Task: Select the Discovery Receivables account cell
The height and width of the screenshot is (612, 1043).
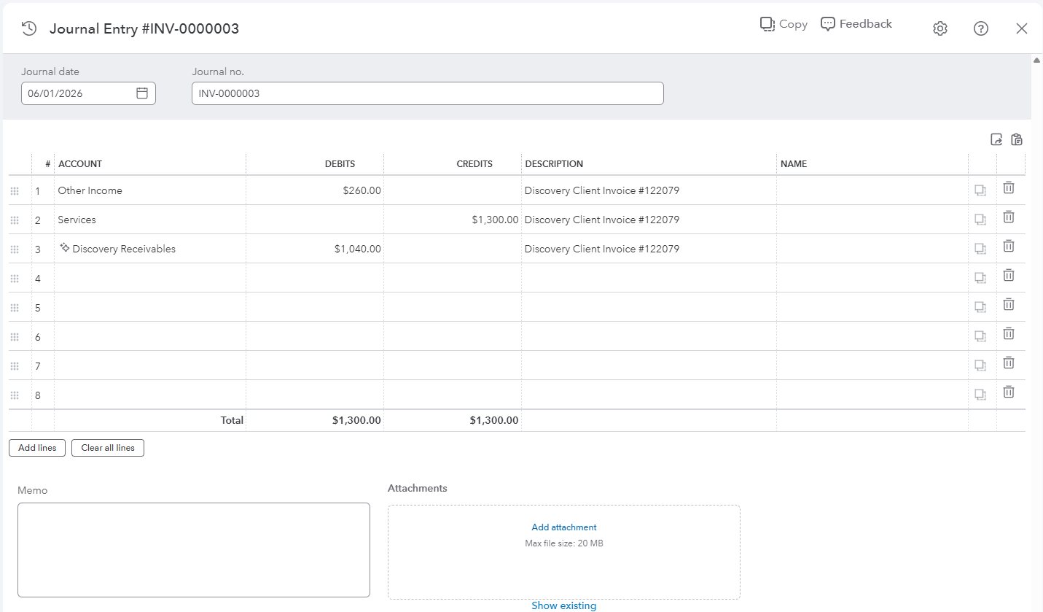Action: (x=150, y=249)
